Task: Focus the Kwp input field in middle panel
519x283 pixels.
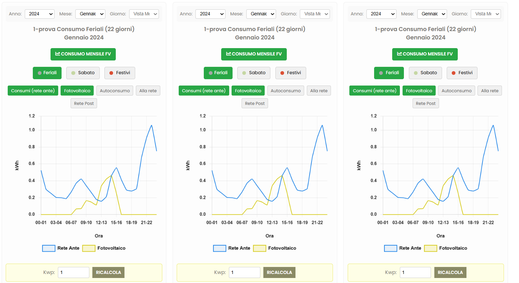Action: click(244, 272)
